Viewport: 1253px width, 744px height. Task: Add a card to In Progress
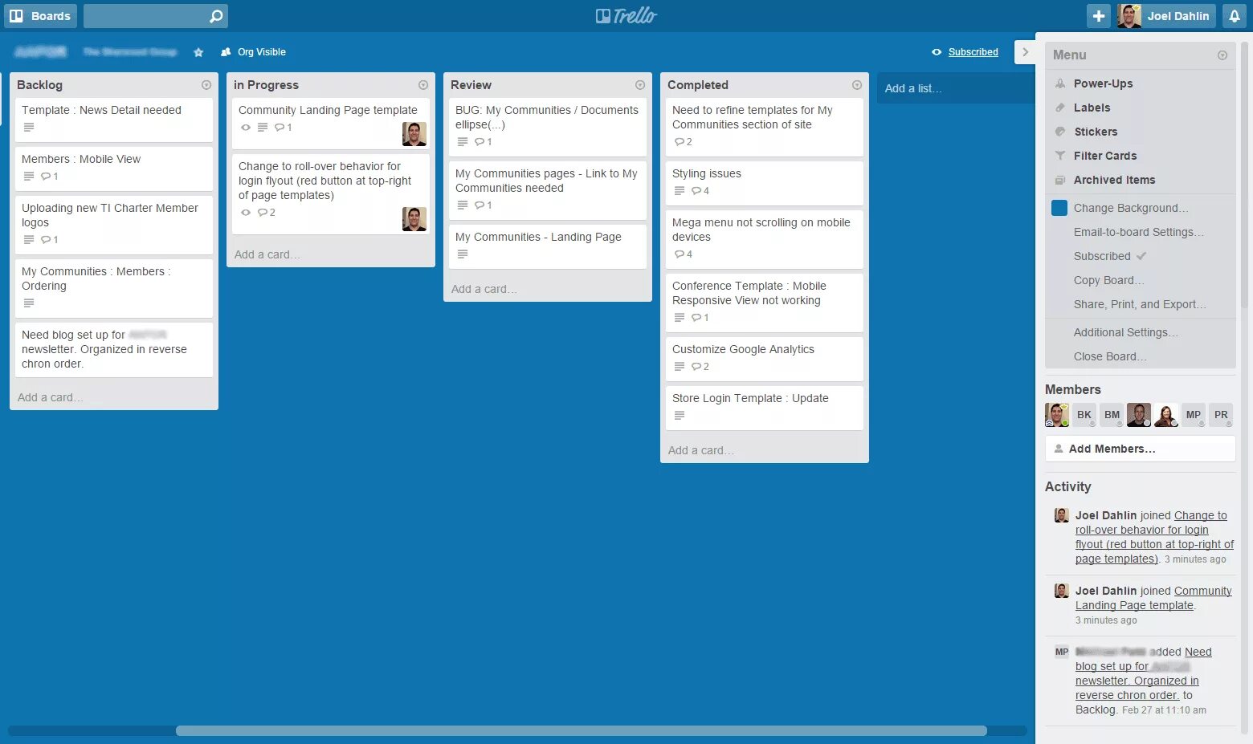[267, 254]
